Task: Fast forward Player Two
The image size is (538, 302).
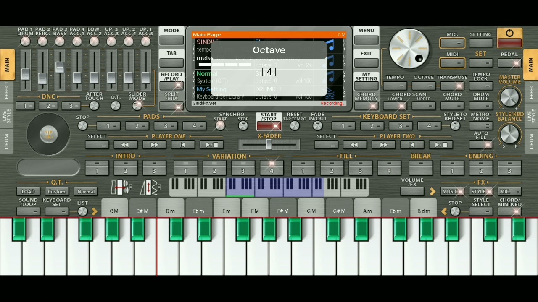Action: [x=383, y=145]
